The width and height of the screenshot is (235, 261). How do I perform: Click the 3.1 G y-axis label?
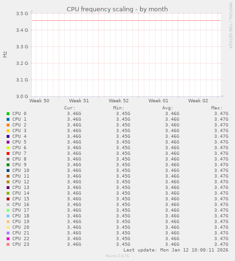22,80
